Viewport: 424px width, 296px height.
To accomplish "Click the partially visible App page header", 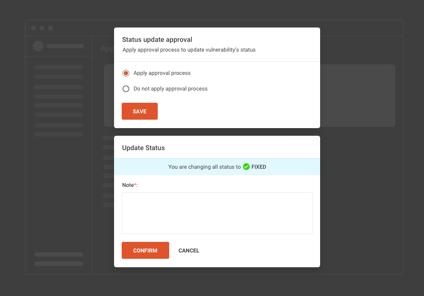I will pos(106,48).
